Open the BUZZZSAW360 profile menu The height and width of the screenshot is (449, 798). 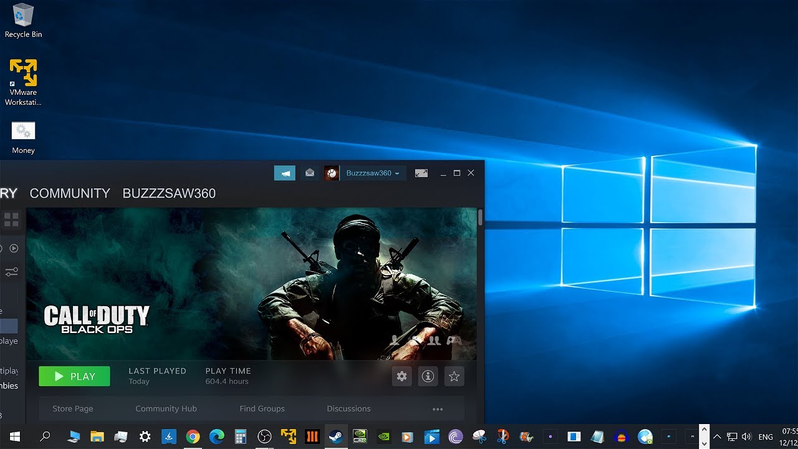coord(169,193)
